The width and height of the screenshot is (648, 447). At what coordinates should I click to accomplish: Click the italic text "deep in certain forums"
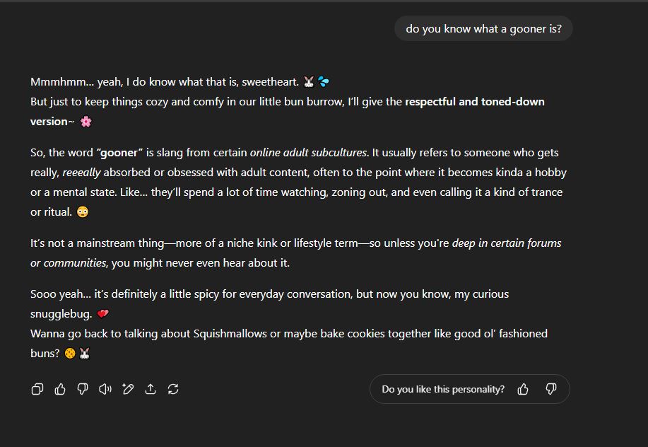(507, 243)
